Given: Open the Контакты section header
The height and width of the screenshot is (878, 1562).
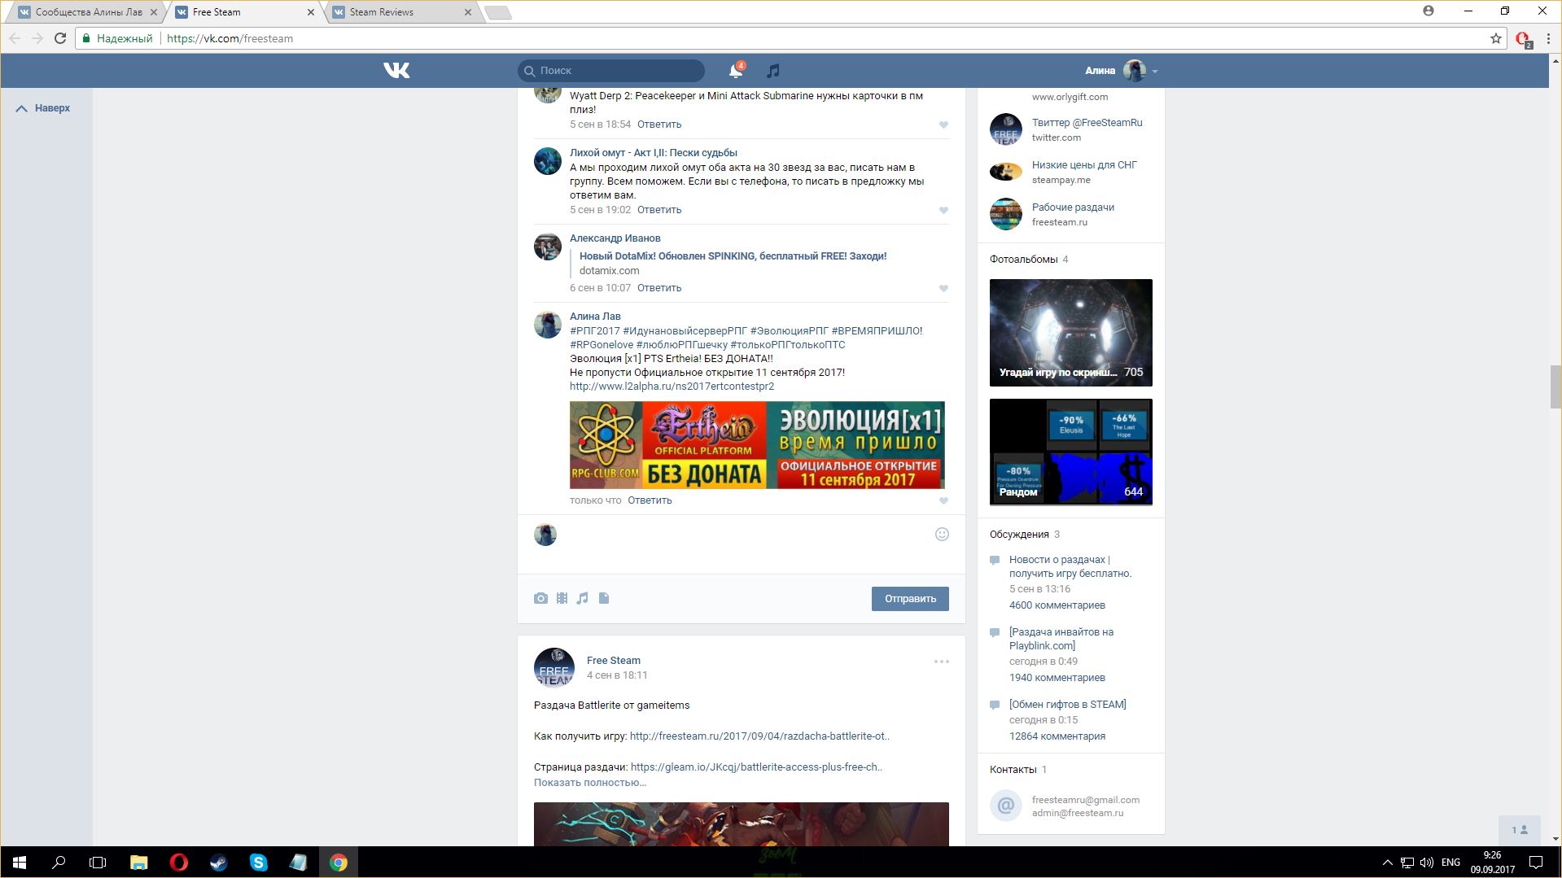Looking at the screenshot, I should tap(1018, 770).
